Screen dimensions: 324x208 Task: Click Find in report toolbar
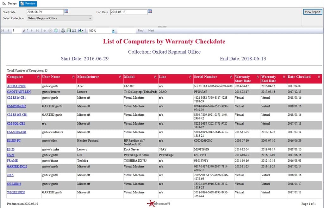pyautogui.click(x=140, y=30)
